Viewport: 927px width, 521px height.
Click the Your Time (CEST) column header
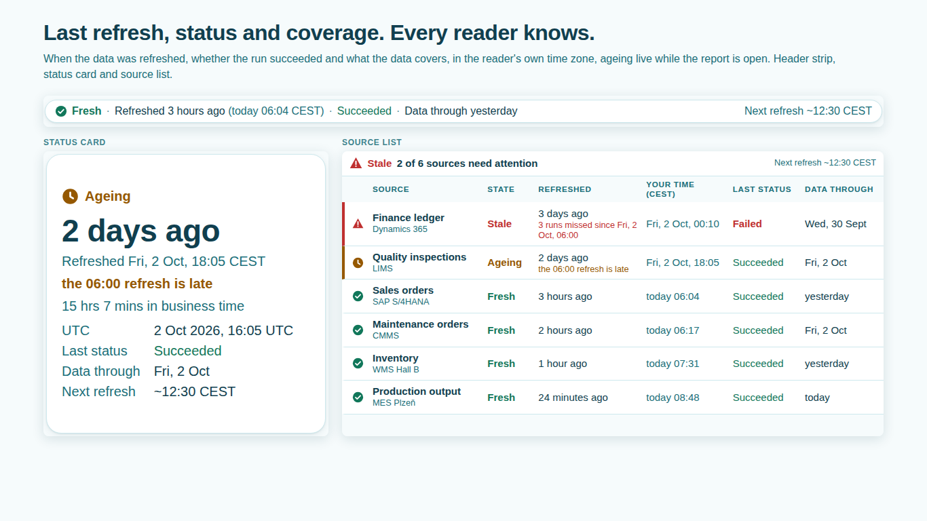pos(670,189)
